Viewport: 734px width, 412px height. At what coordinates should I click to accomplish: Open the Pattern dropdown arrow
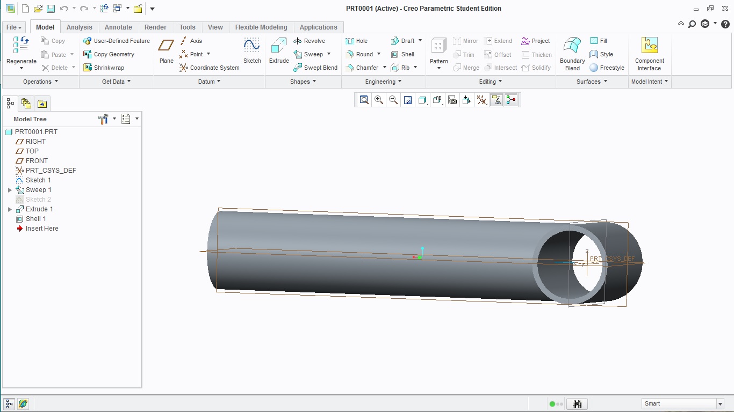pyautogui.click(x=439, y=68)
